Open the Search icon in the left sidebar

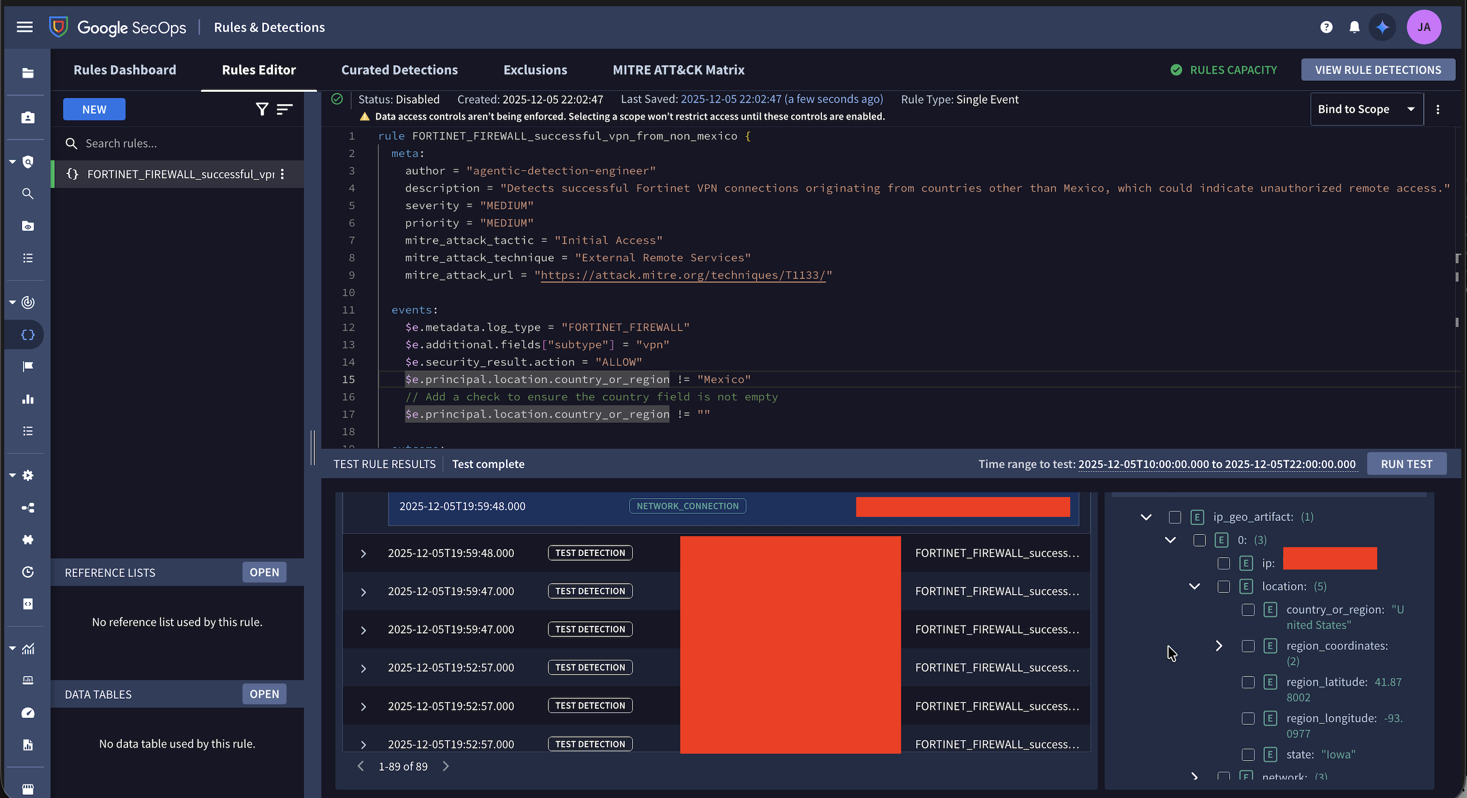tap(27, 194)
